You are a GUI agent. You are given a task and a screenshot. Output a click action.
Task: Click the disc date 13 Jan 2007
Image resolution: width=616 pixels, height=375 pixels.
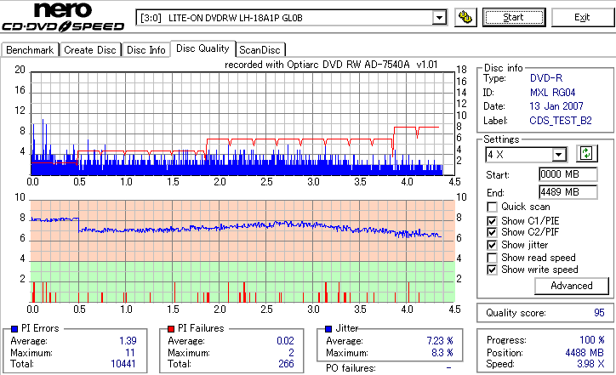coord(556,106)
